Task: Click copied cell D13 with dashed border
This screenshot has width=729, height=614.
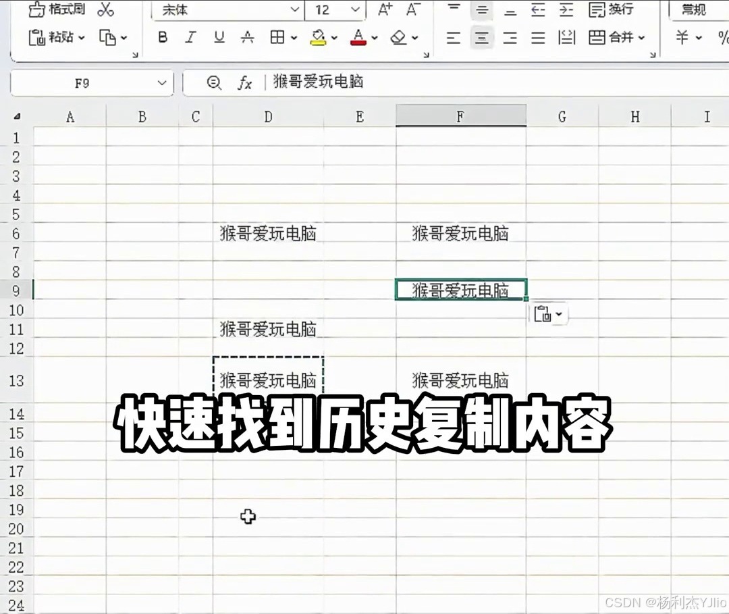Action: coord(268,380)
